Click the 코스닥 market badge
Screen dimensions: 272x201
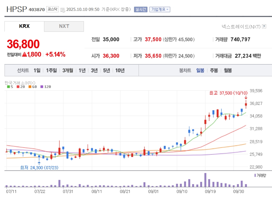pos(52,9)
